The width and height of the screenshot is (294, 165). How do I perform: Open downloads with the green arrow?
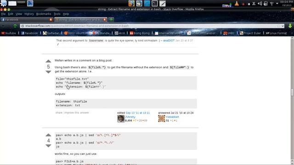coord(290,26)
